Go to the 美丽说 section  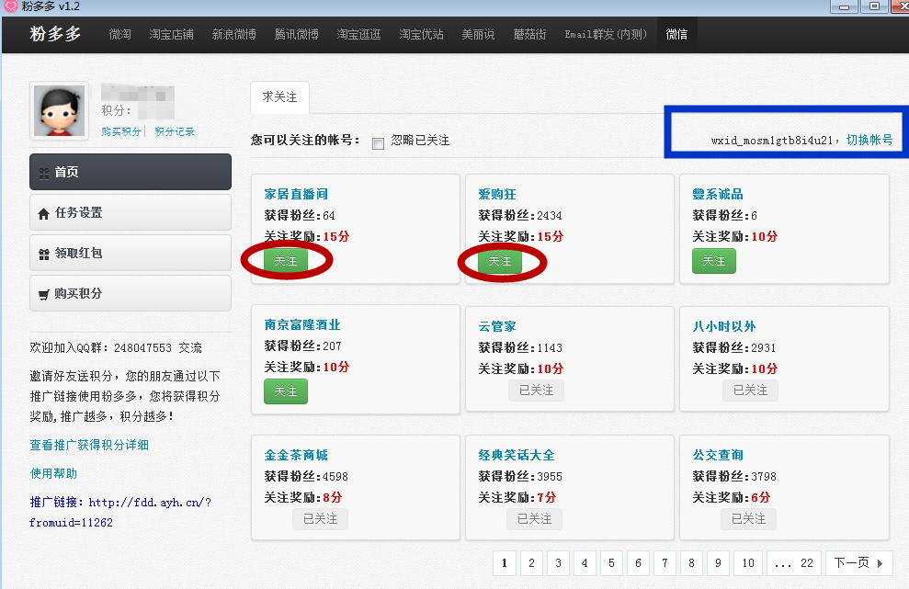tap(478, 35)
